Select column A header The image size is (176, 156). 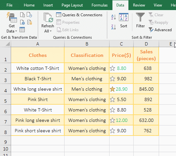point(37,44)
